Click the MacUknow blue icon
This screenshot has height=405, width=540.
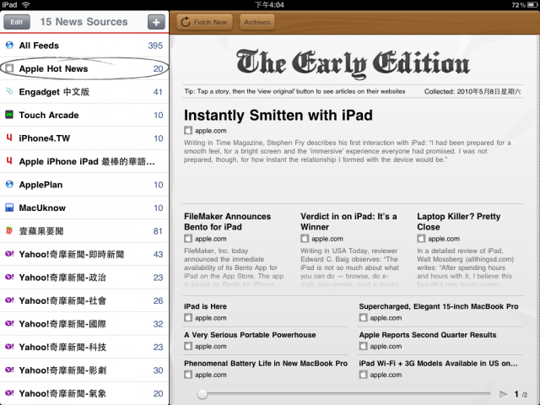tap(9, 208)
